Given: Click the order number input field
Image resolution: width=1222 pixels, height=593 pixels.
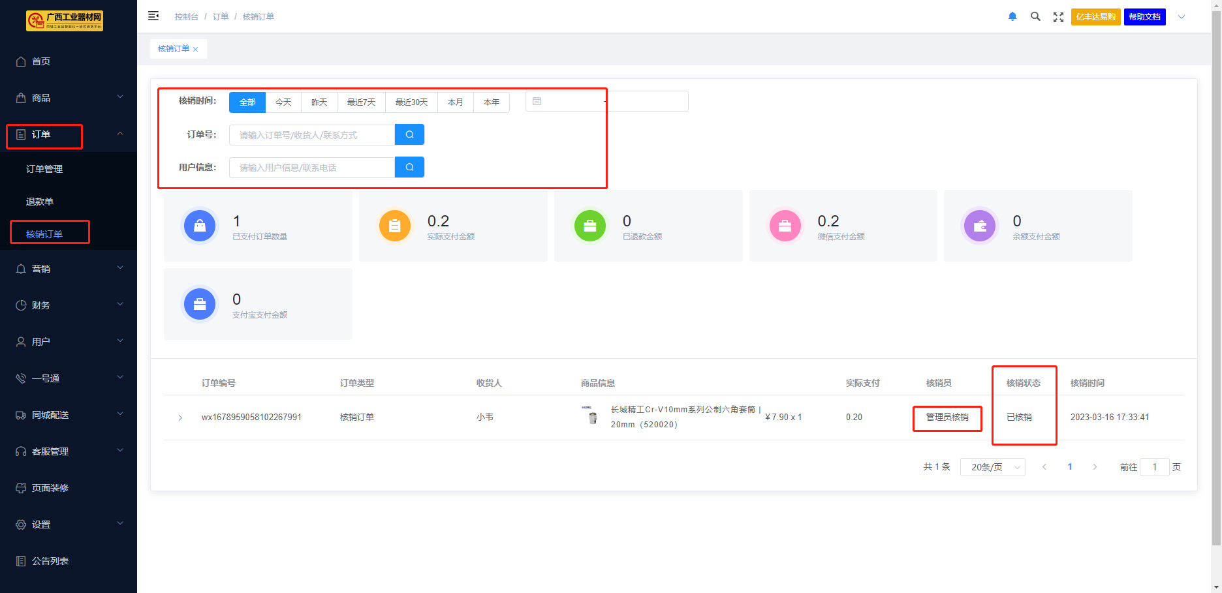Looking at the screenshot, I should coord(312,135).
